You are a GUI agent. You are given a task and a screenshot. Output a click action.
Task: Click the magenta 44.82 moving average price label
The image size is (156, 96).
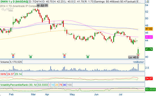(149, 37)
